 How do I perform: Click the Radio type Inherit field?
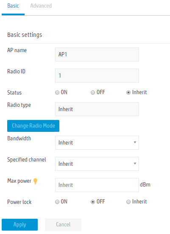[97, 109]
